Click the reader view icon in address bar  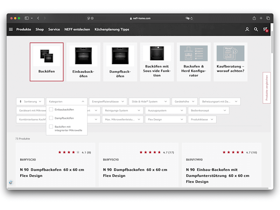(x=89, y=18)
